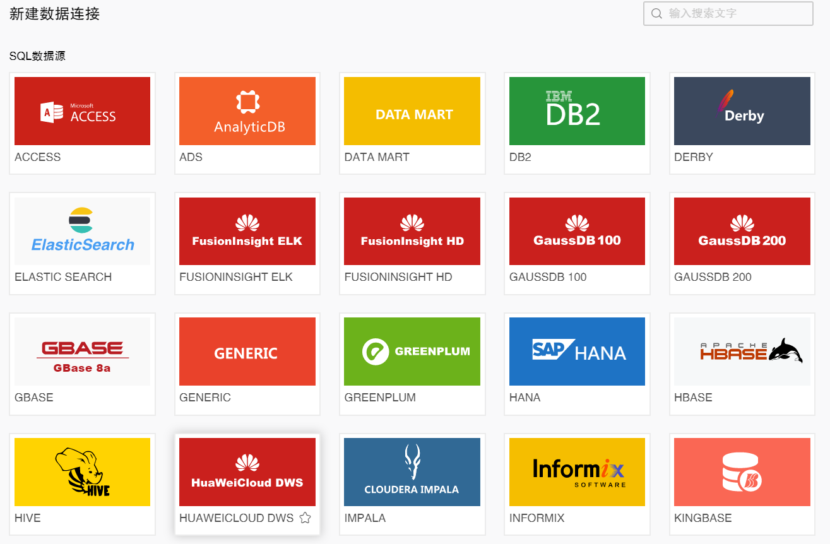
Task: Click the HBASE caption label
Action: (693, 398)
